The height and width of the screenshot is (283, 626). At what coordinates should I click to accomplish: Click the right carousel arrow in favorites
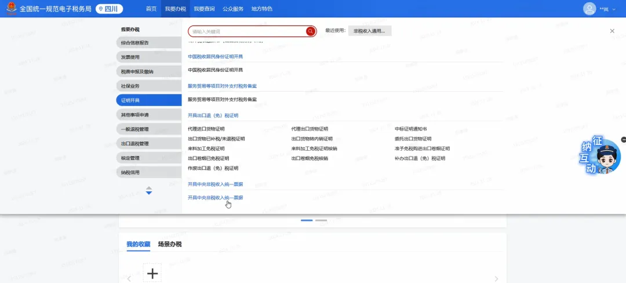pyautogui.click(x=496, y=279)
